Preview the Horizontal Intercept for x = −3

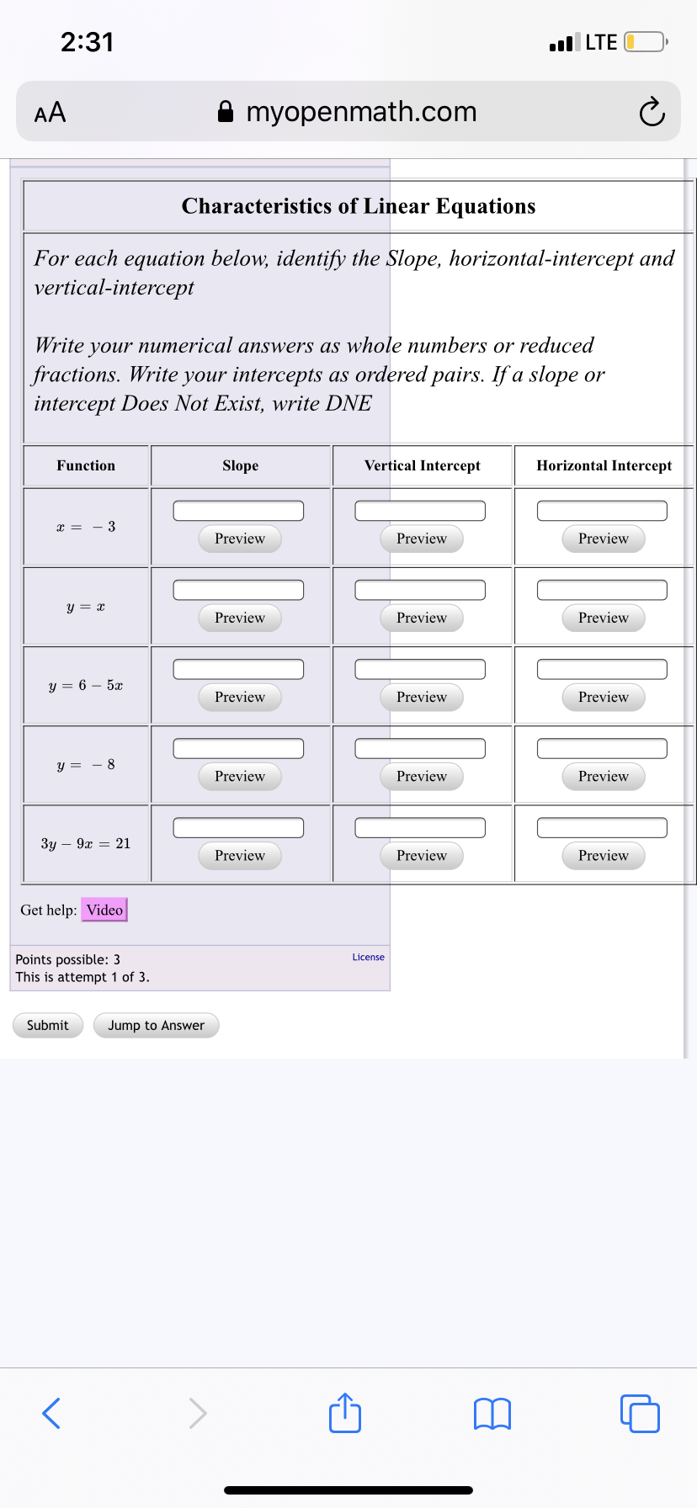pyautogui.click(x=604, y=539)
